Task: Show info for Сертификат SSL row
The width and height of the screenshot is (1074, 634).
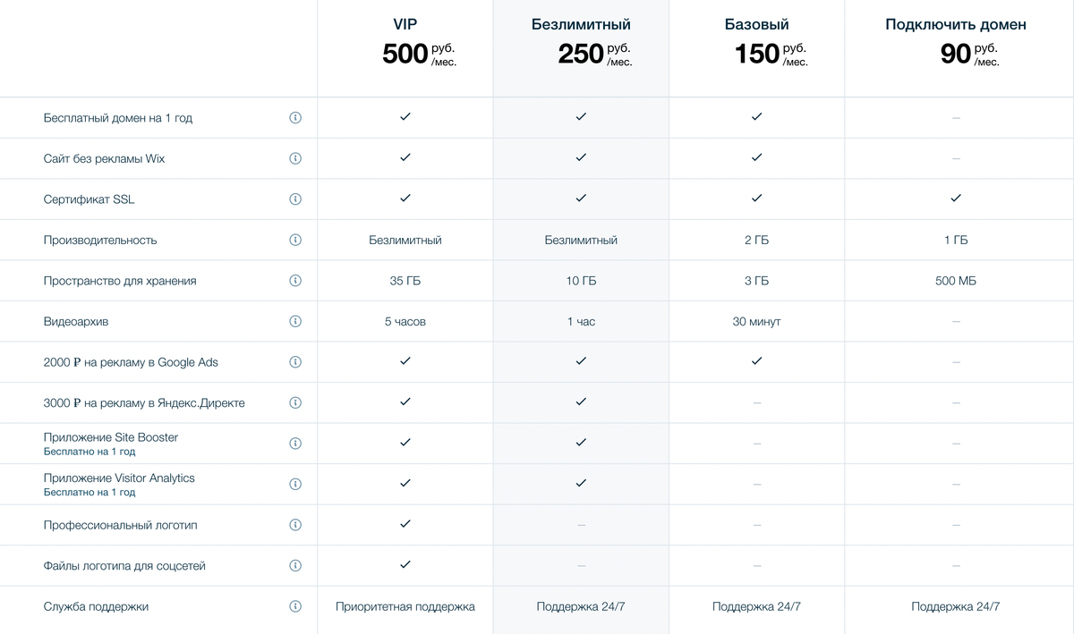Action: tap(295, 199)
